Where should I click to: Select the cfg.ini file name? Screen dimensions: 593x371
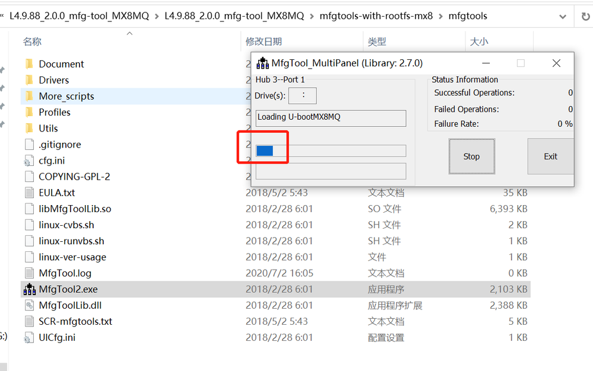click(52, 161)
